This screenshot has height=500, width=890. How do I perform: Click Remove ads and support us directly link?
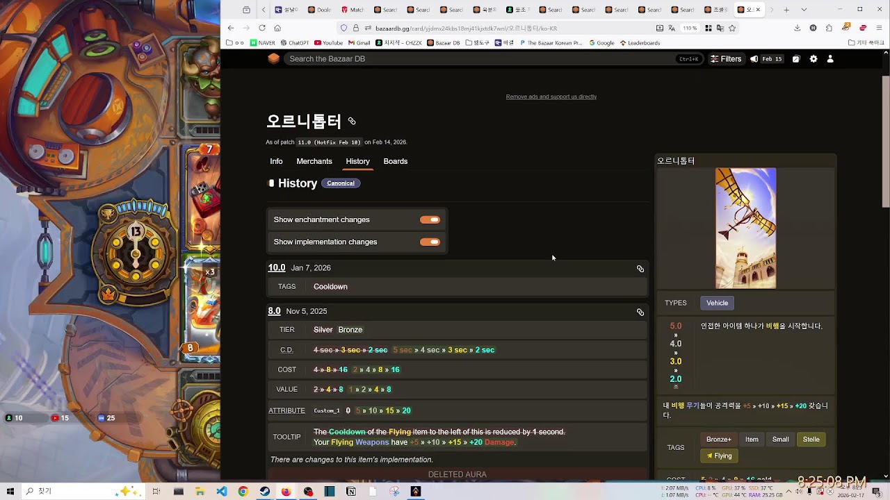click(x=551, y=97)
